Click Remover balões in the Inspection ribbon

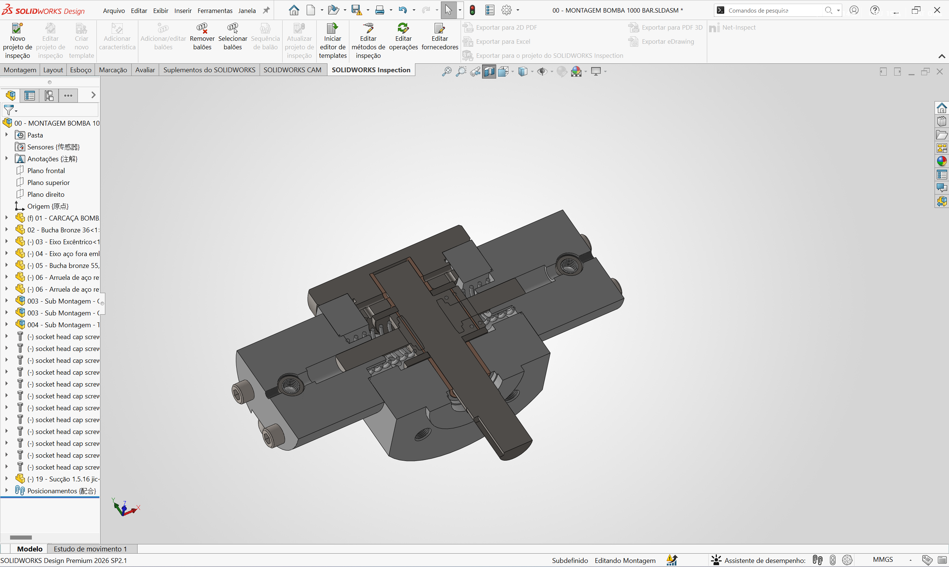pyautogui.click(x=202, y=37)
